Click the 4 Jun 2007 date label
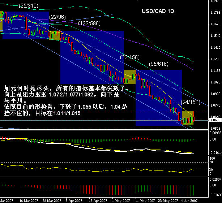This screenshot has height=203, width=222. click(x=189, y=201)
